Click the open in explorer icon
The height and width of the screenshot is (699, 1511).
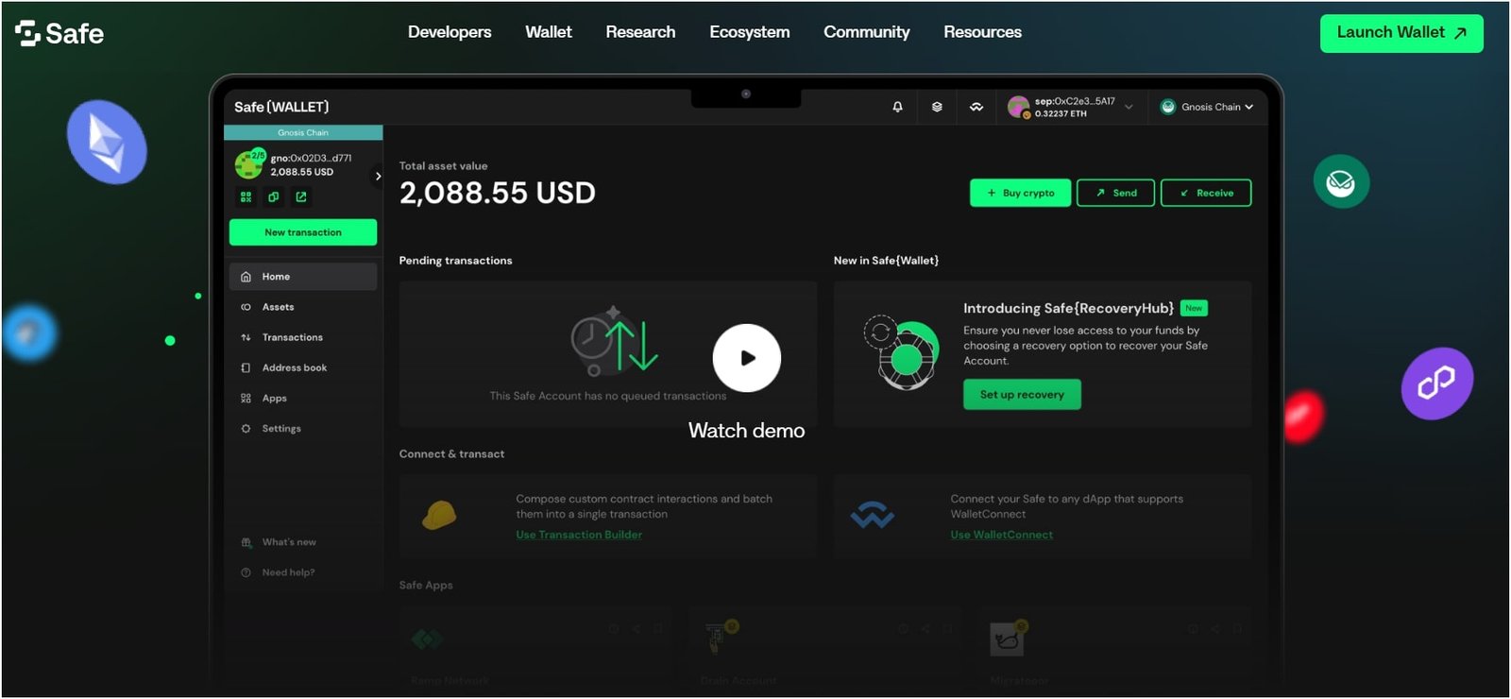coord(301,196)
